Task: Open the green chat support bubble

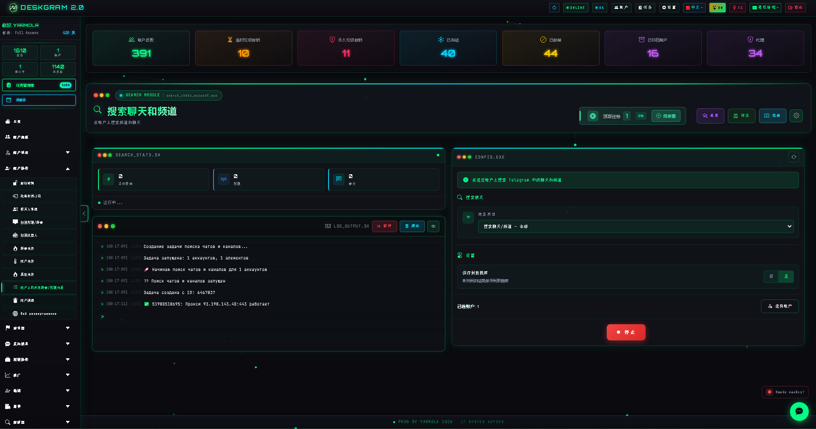Action: coord(799,412)
